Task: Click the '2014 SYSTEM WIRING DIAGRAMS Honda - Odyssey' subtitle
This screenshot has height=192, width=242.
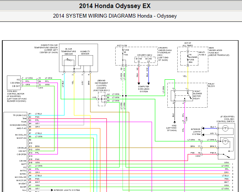Action: click(114, 16)
